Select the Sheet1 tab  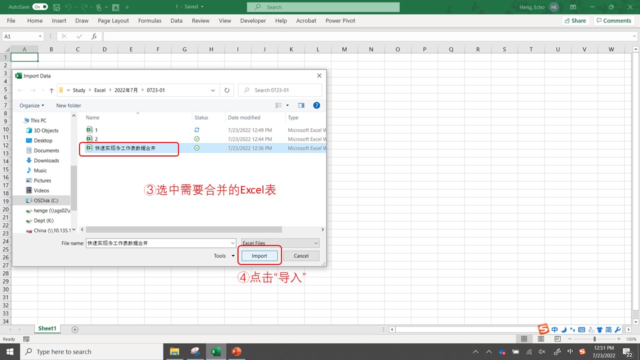pyautogui.click(x=47, y=328)
